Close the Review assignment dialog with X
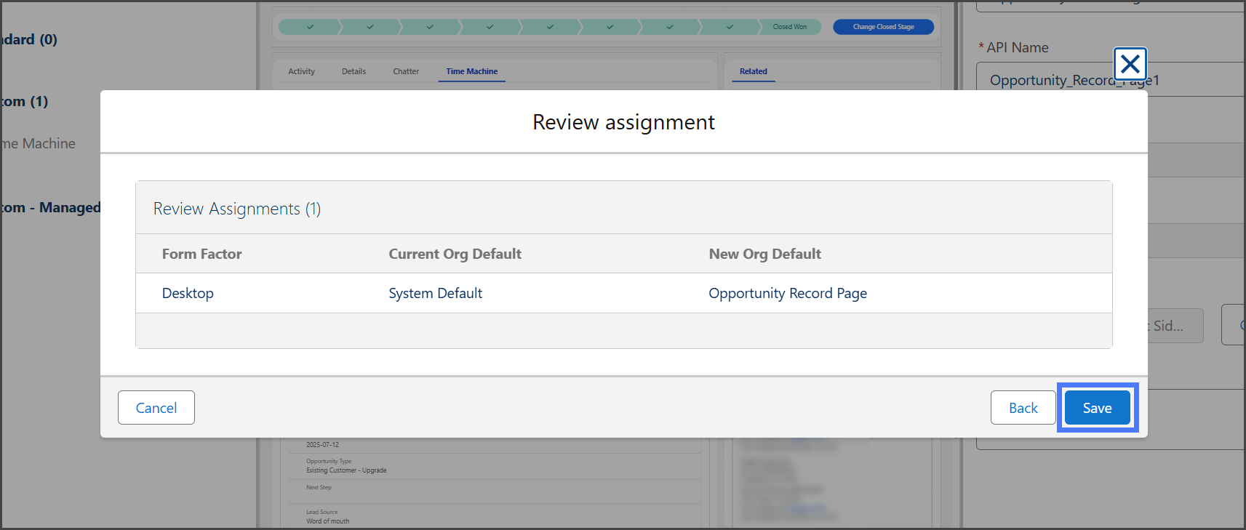This screenshot has height=530, width=1246. (1130, 65)
